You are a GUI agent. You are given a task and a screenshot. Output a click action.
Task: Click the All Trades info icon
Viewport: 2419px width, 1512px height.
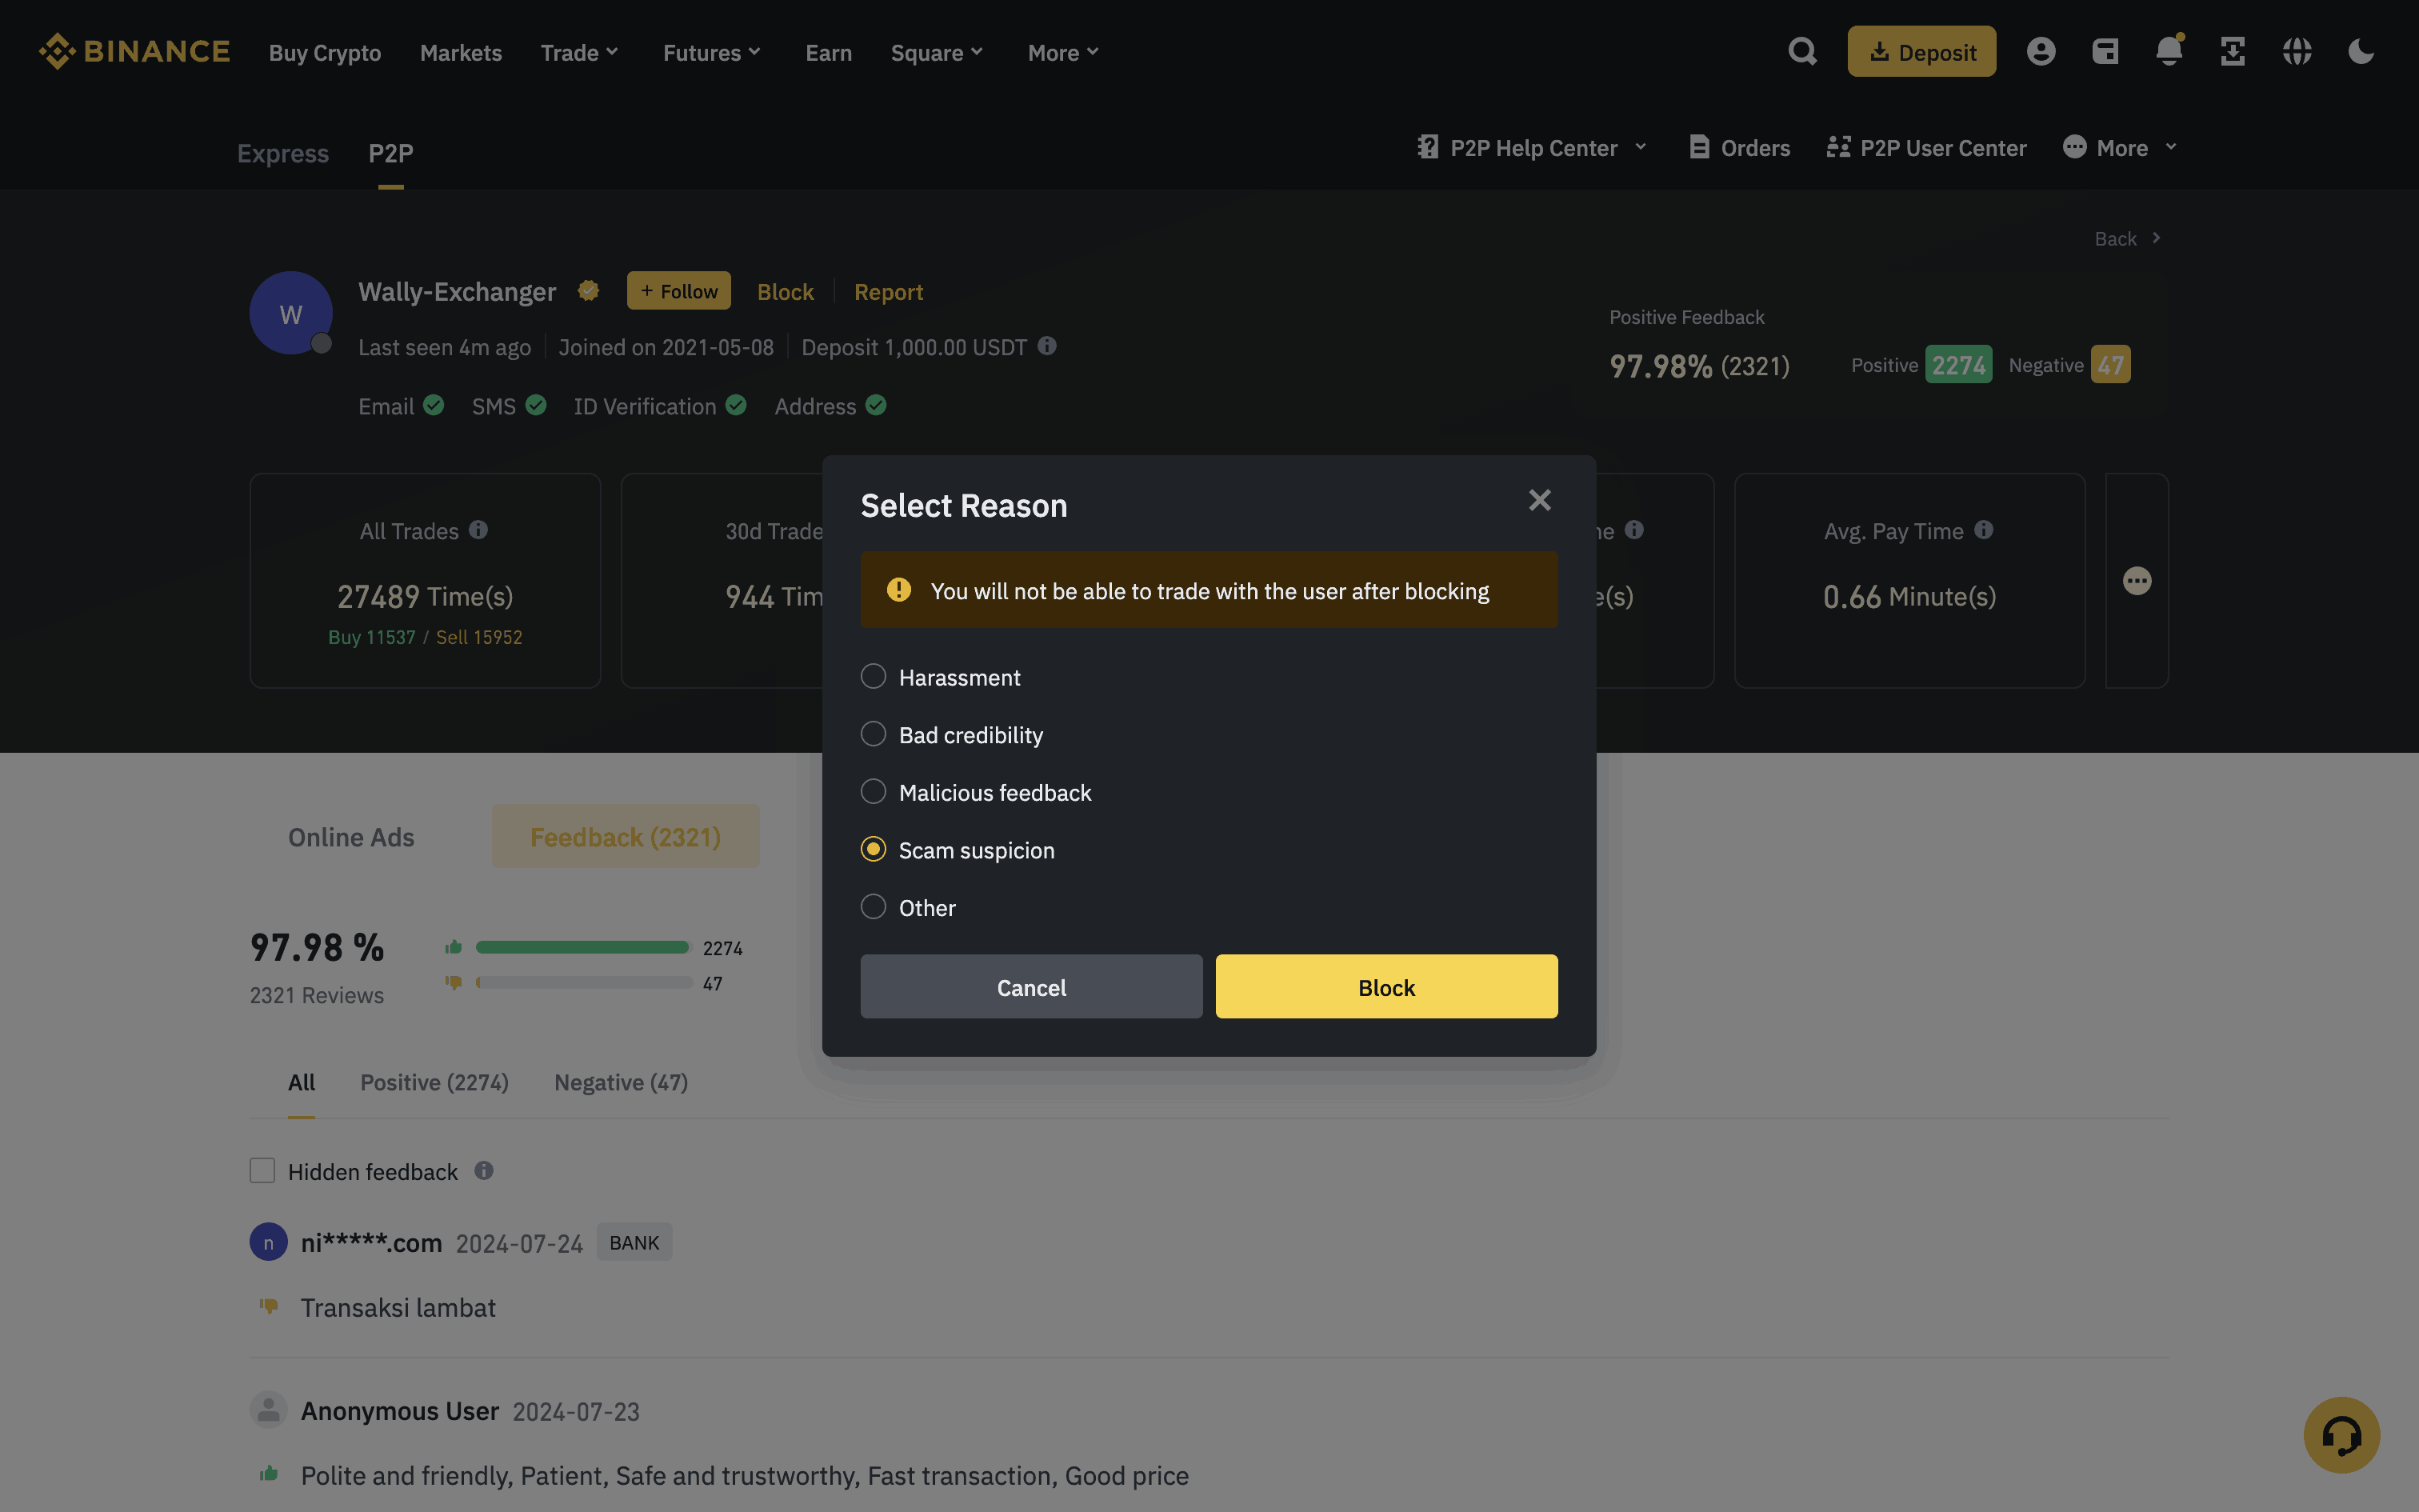(x=479, y=530)
